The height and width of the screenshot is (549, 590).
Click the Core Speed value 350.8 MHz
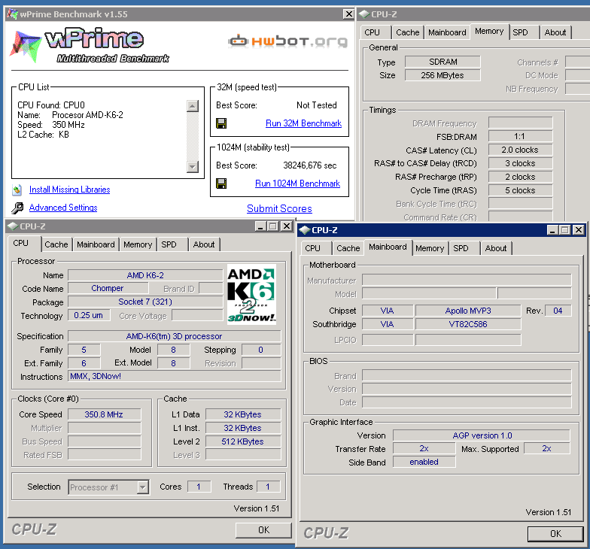104,414
